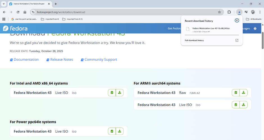This screenshot has height=140, width=264.
Task: Download the x86_64 Live ISO image
Action: [x=120, y=92]
